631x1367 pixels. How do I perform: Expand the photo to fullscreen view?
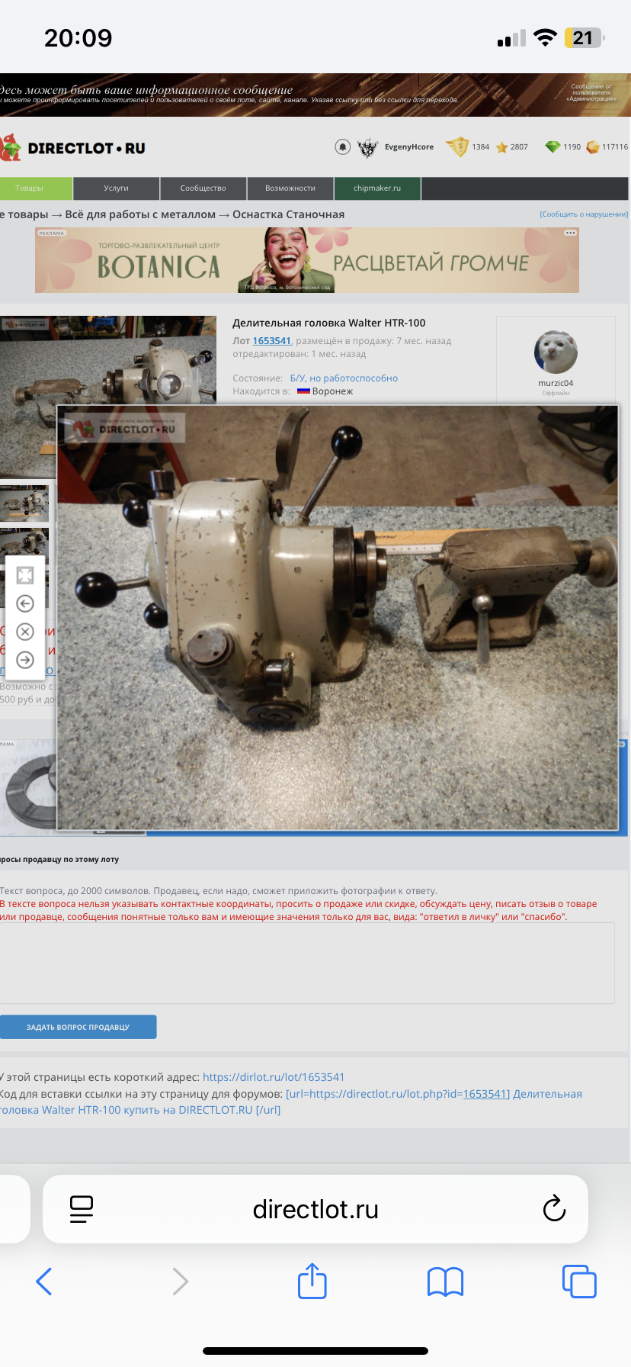click(25, 575)
